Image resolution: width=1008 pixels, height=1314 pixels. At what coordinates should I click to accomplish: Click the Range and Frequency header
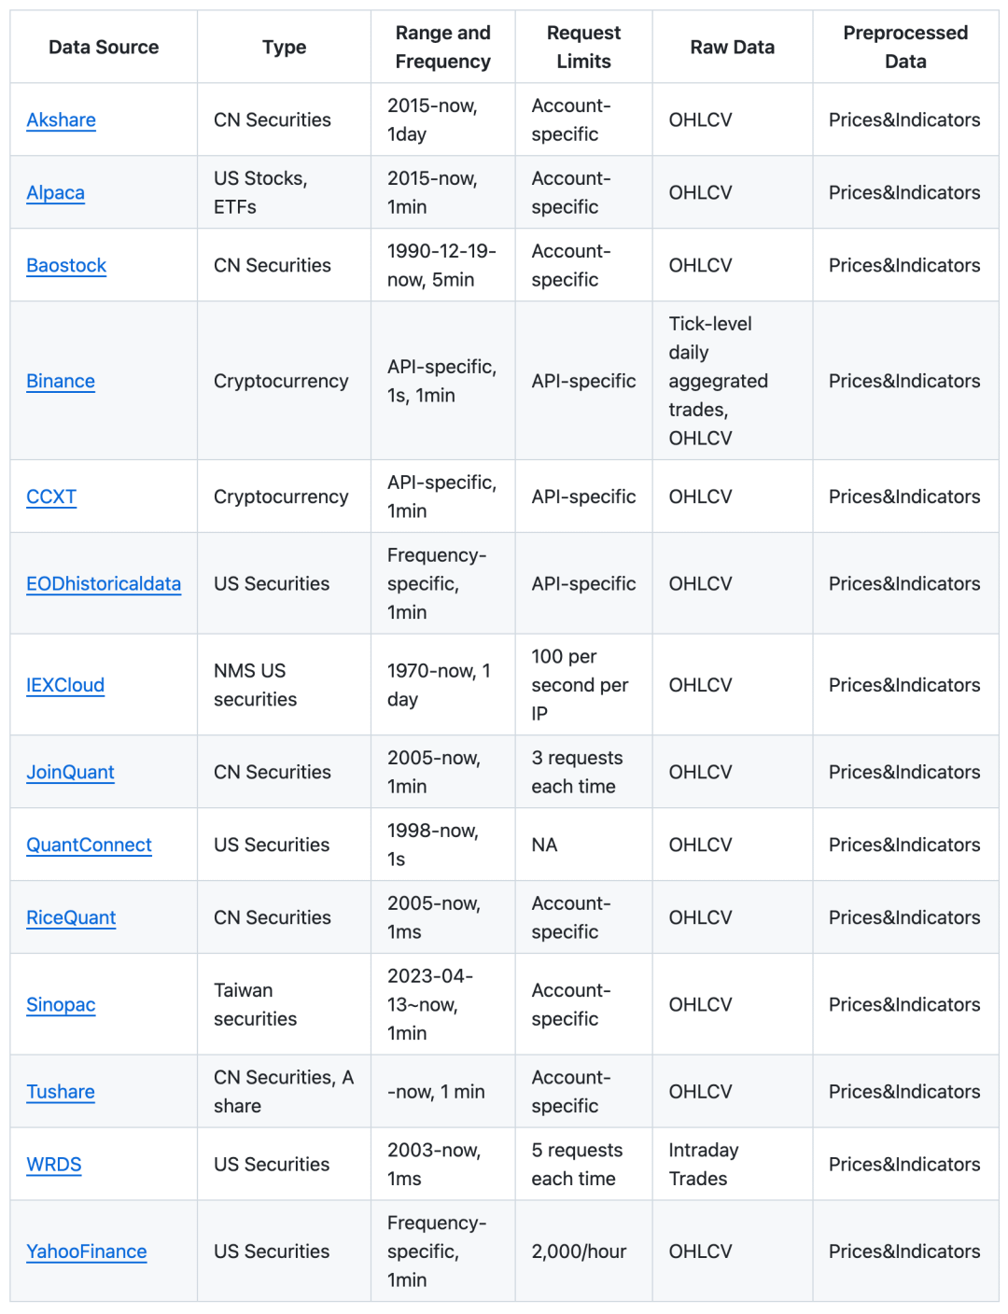click(x=442, y=48)
